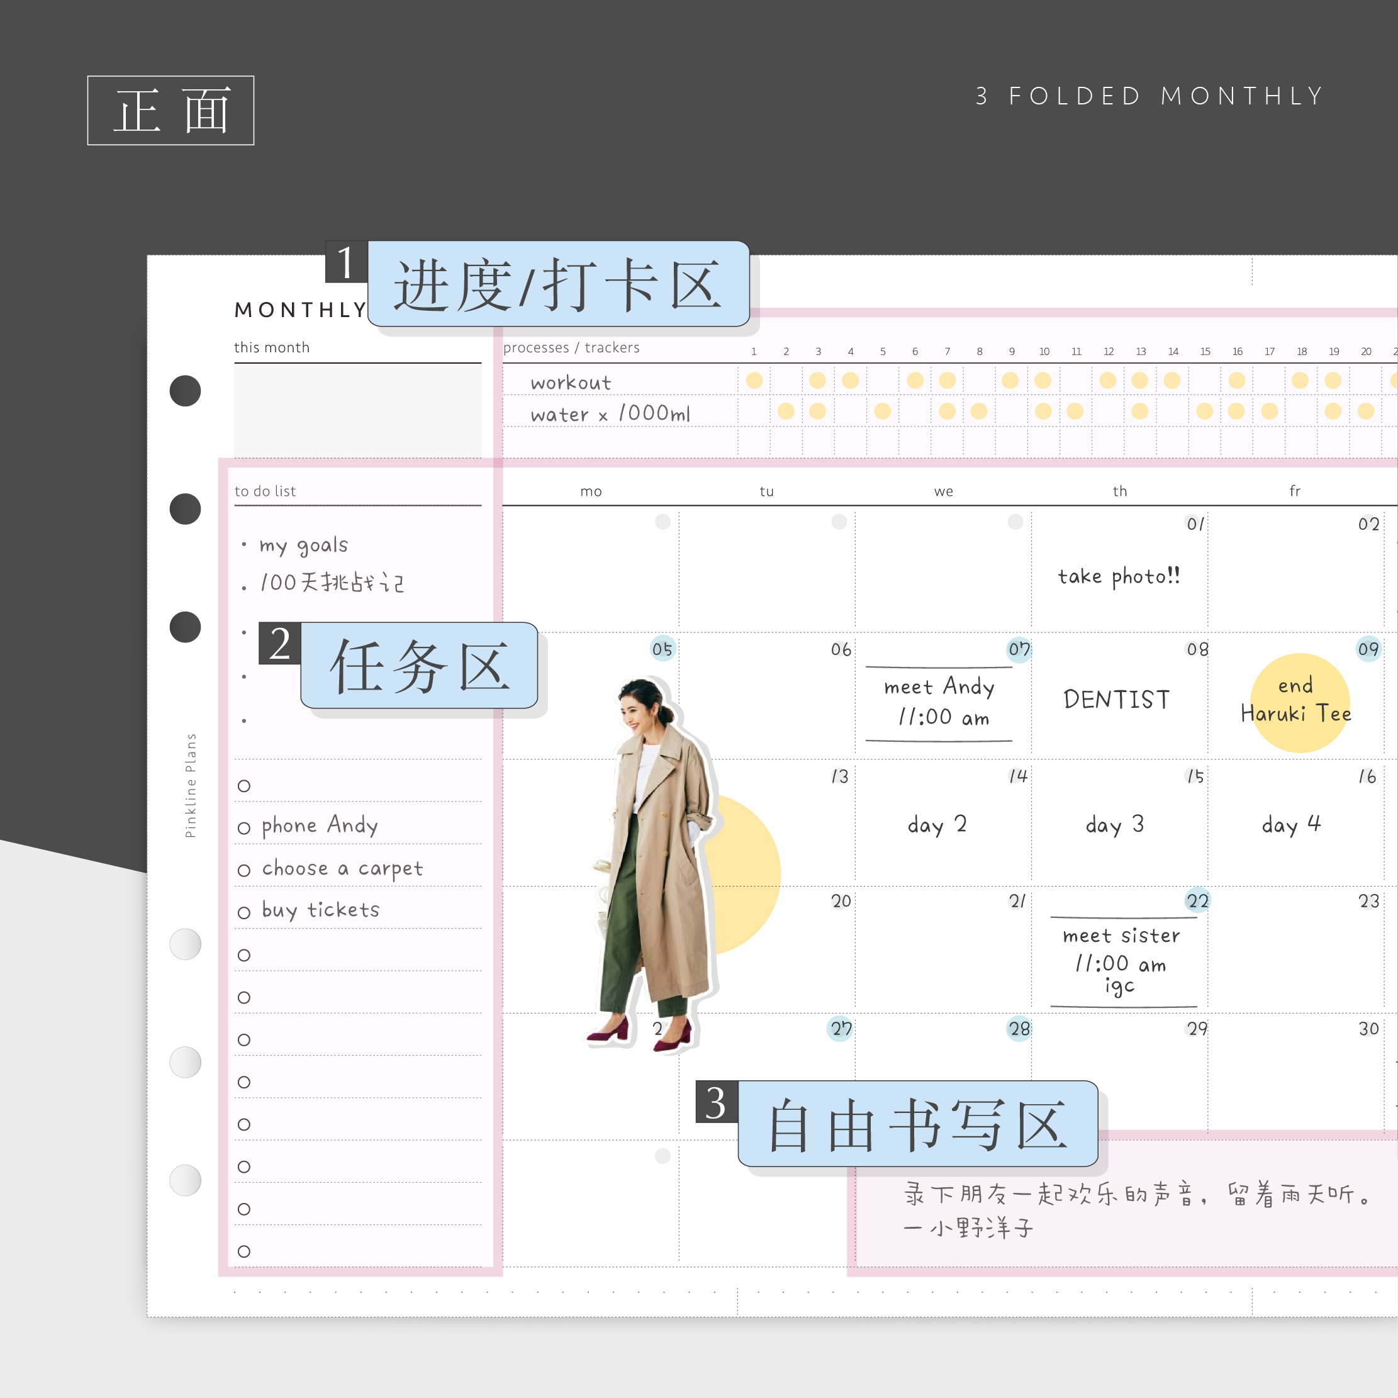Click the number 1 badge icon

click(346, 262)
